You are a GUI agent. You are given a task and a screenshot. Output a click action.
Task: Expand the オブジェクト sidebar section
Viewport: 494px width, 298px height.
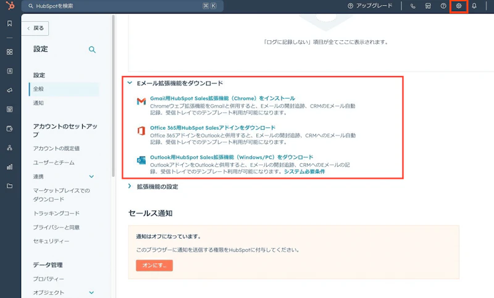tap(64, 292)
